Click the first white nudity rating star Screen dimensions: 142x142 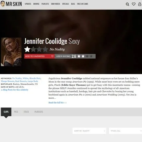tap(27, 49)
